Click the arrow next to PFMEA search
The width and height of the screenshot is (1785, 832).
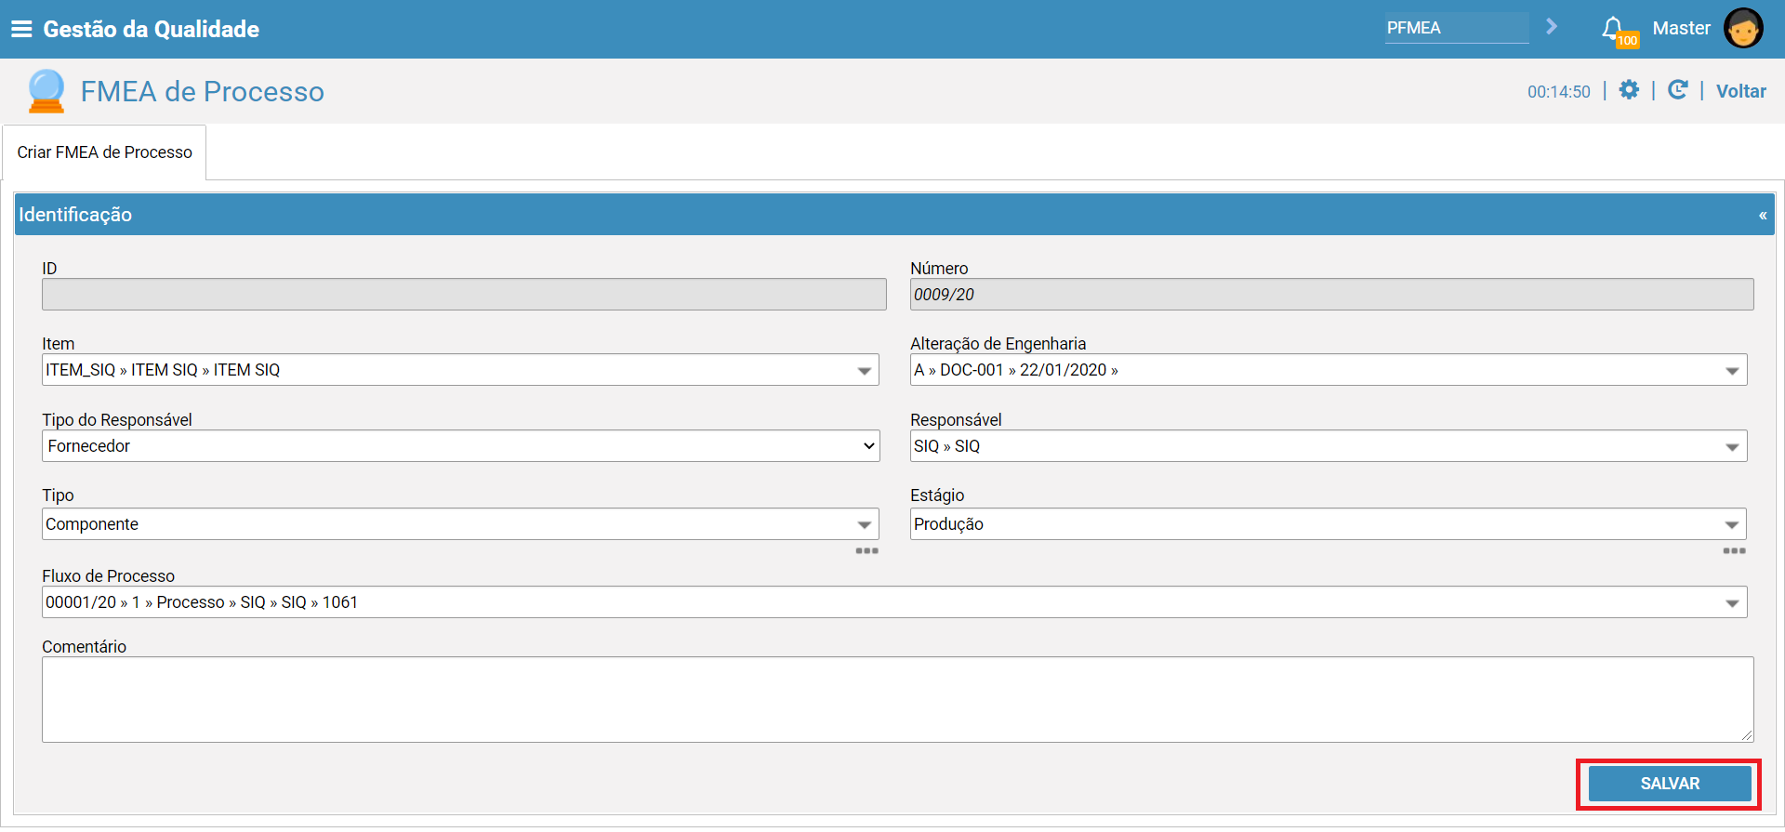click(x=1551, y=27)
